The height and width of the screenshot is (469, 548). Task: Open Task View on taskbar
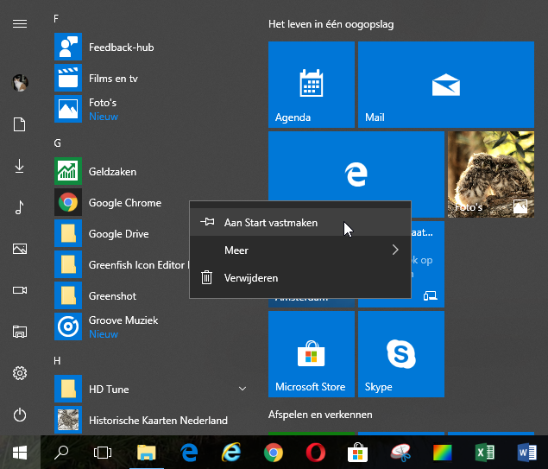click(103, 453)
